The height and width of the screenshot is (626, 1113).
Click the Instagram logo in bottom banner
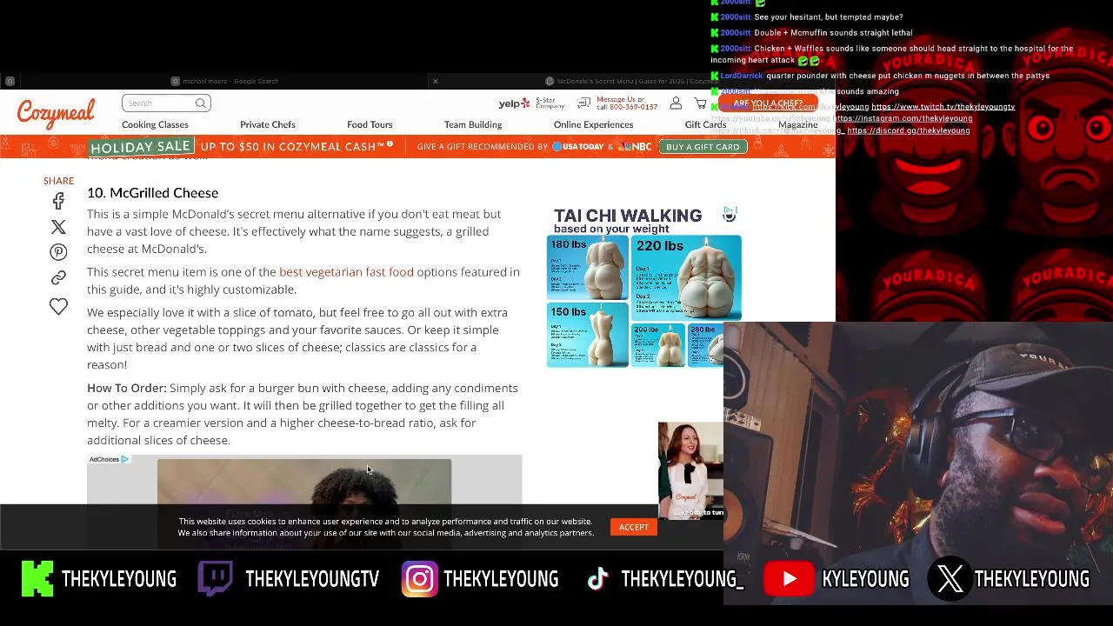pos(419,579)
